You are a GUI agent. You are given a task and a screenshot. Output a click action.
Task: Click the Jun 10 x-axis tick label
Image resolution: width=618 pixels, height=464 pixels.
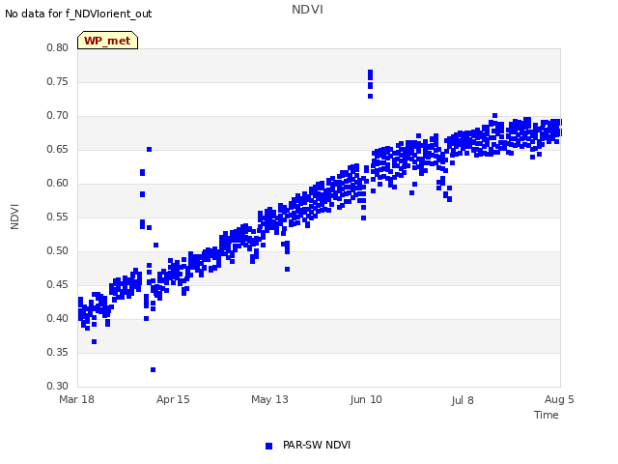(366, 399)
